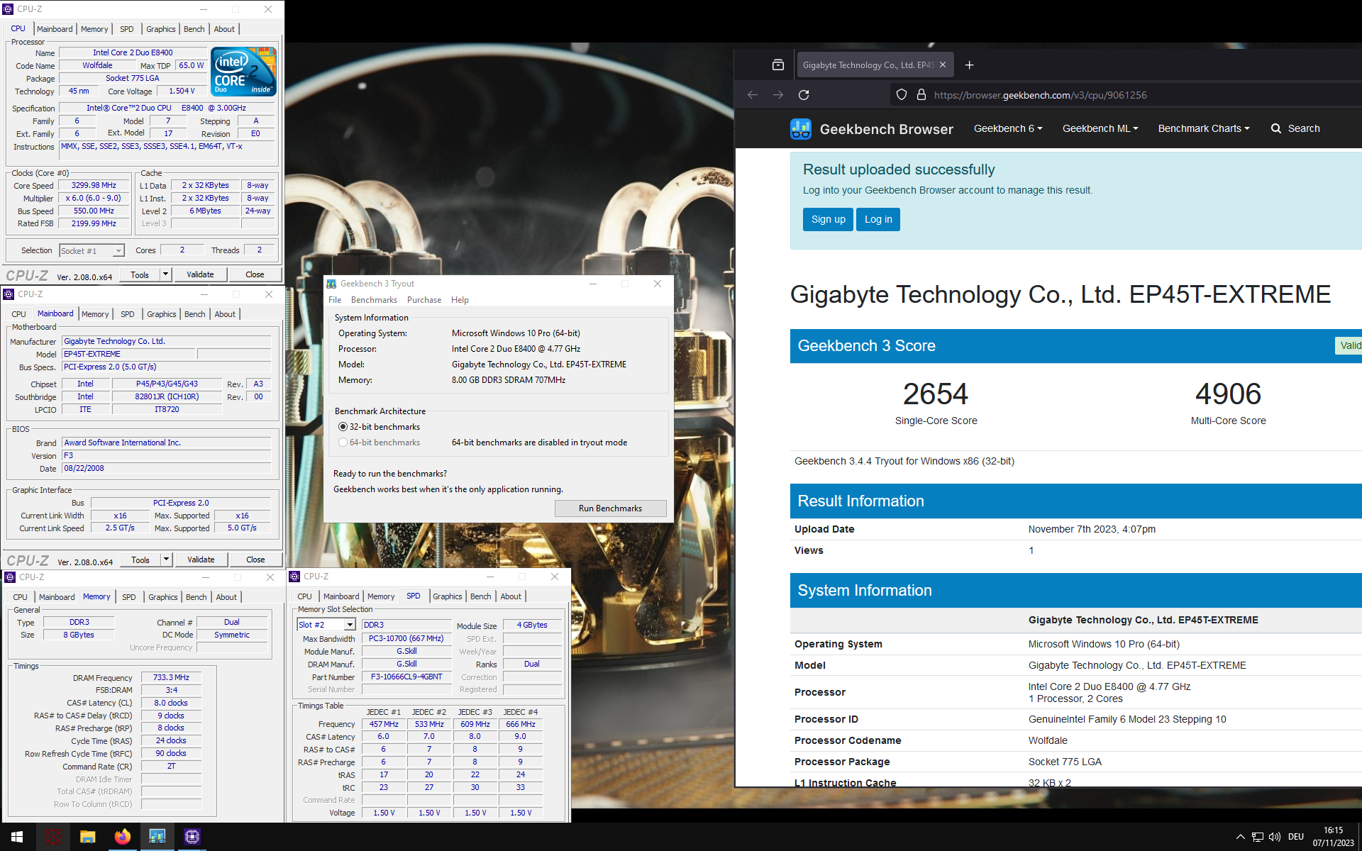Open Firefox from the taskbar
This screenshot has width=1362, height=851.
[122, 837]
